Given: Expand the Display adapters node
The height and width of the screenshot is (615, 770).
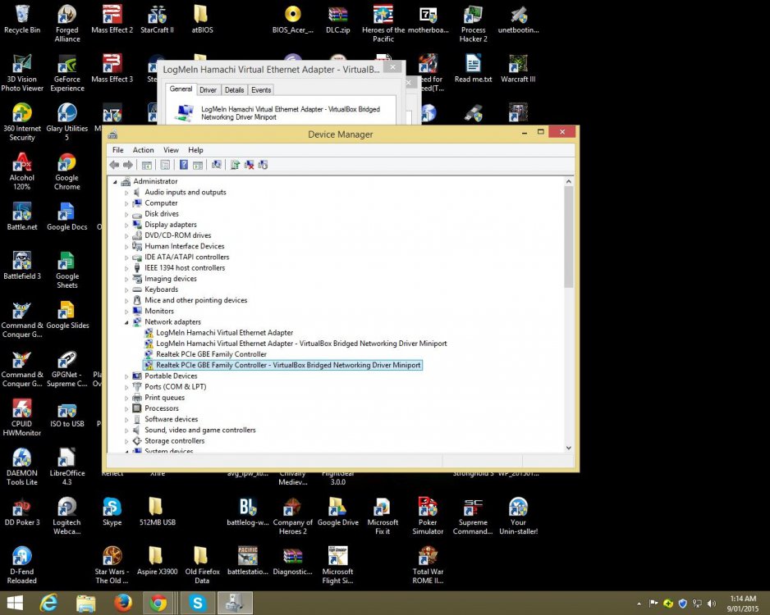Looking at the screenshot, I should (126, 225).
